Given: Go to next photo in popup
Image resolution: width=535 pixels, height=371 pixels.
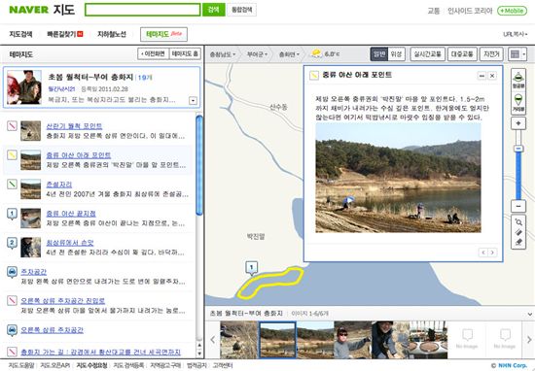Looking at the screenshot, I should tap(492, 253).
